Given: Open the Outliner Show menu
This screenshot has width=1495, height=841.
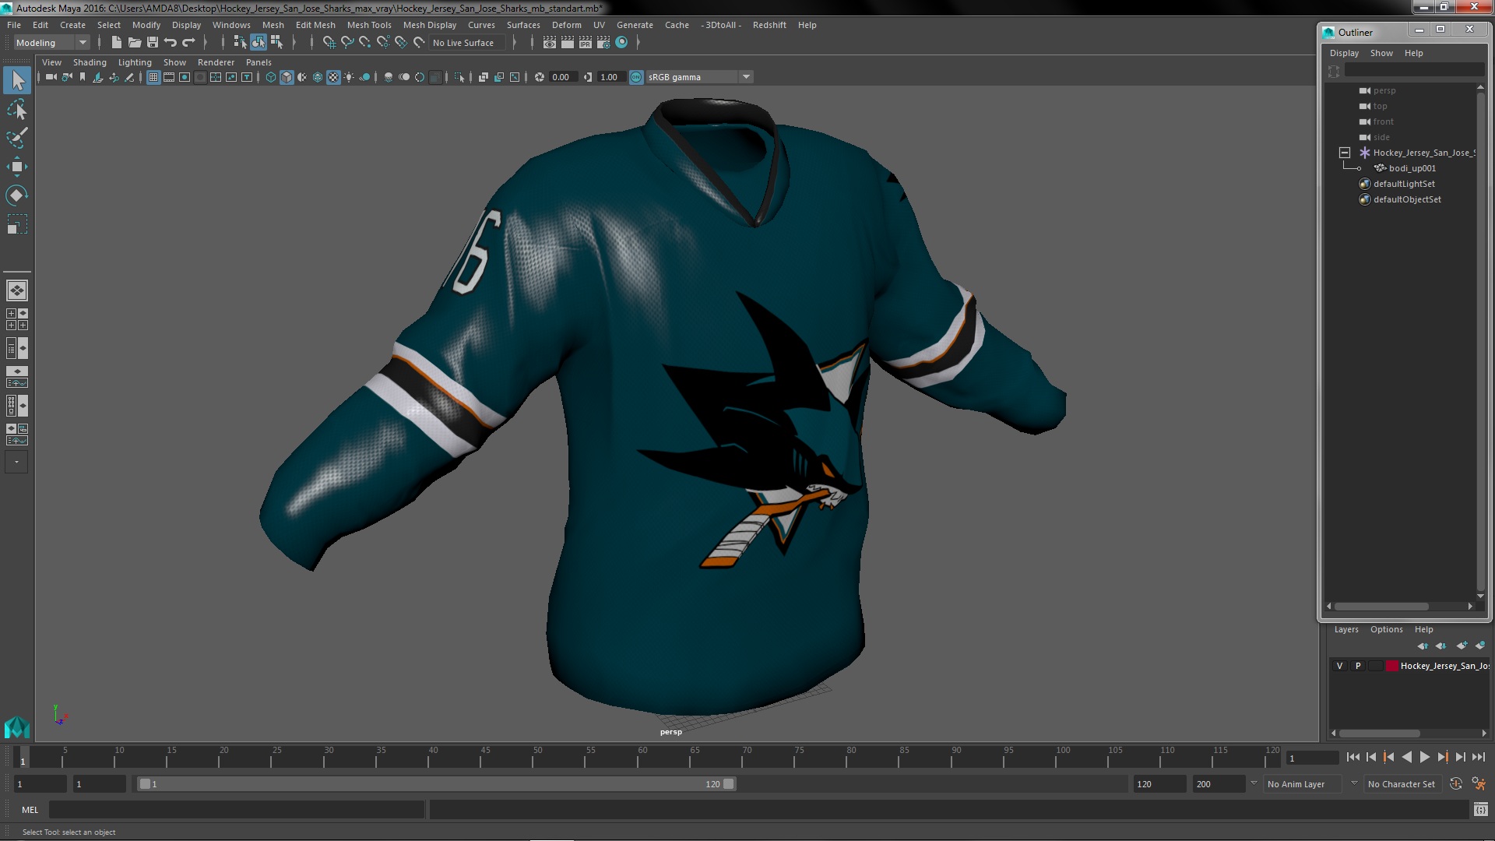Looking at the screenshot, I should [1381, 53].
